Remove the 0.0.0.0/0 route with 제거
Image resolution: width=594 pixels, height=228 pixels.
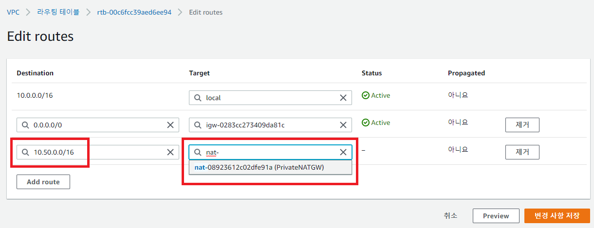point(522,124)
